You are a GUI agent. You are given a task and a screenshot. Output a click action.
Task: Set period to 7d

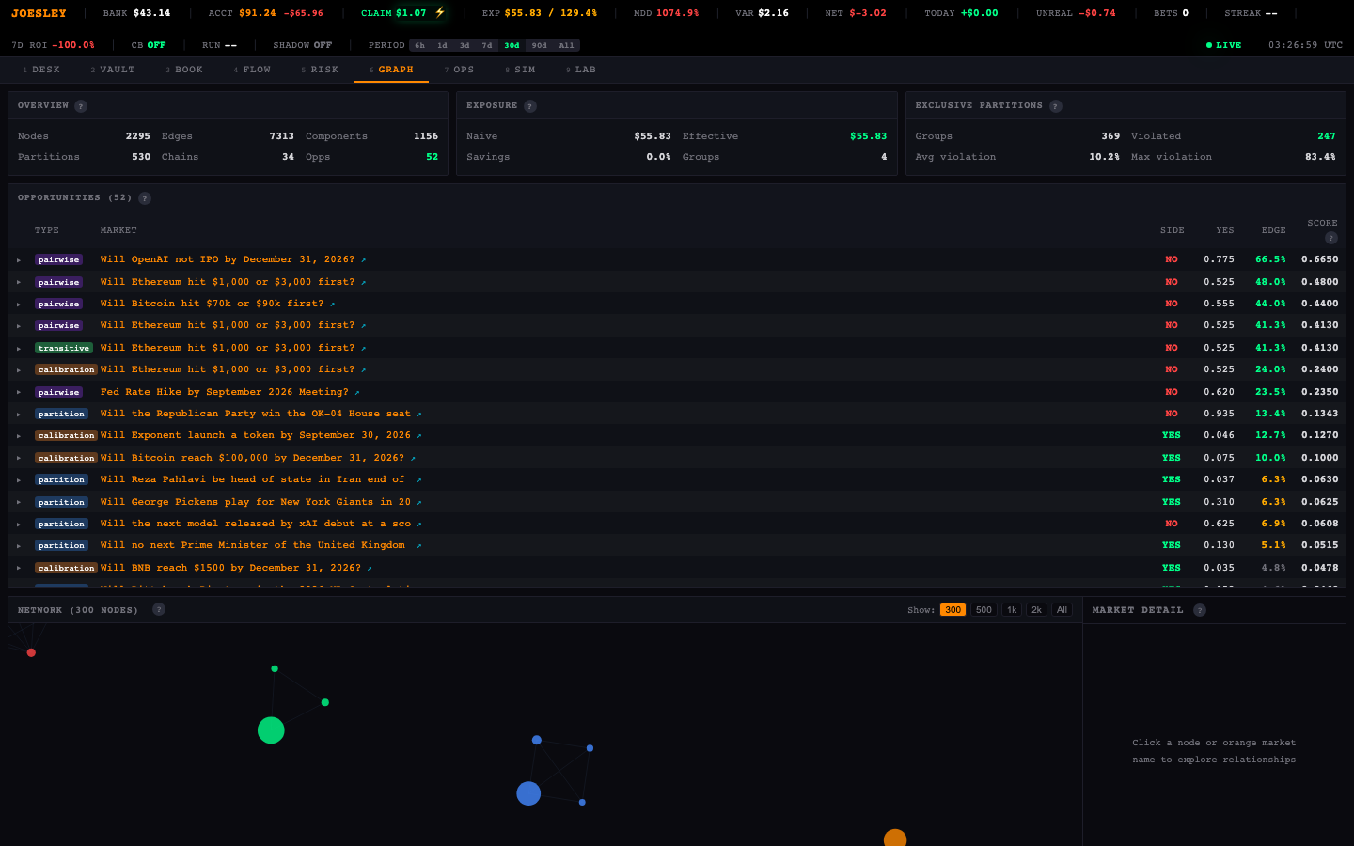point(487,45)
